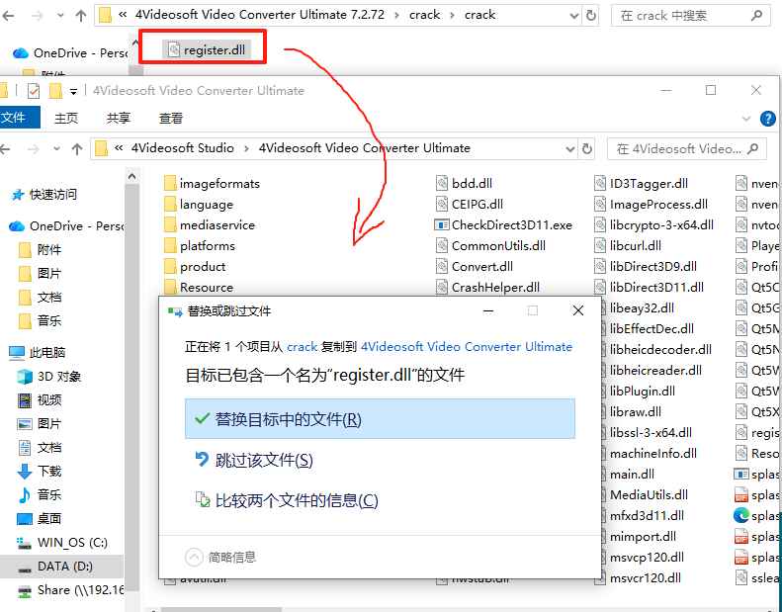Click 4Videosoft Studio breadcrumb
The width and height of the screenshot is (782, 612).
tap(183, 148)
